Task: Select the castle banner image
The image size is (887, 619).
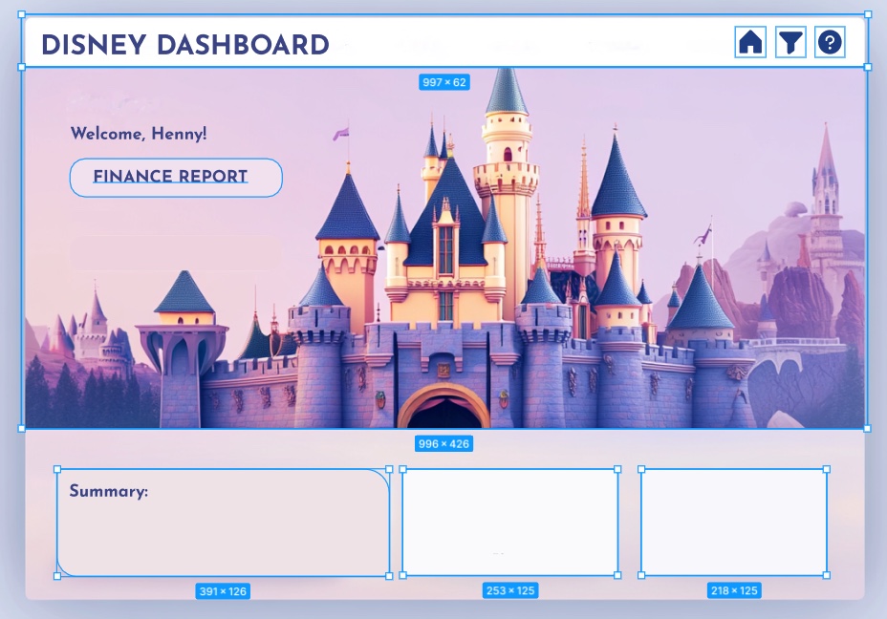Action: tap(444, 247)
